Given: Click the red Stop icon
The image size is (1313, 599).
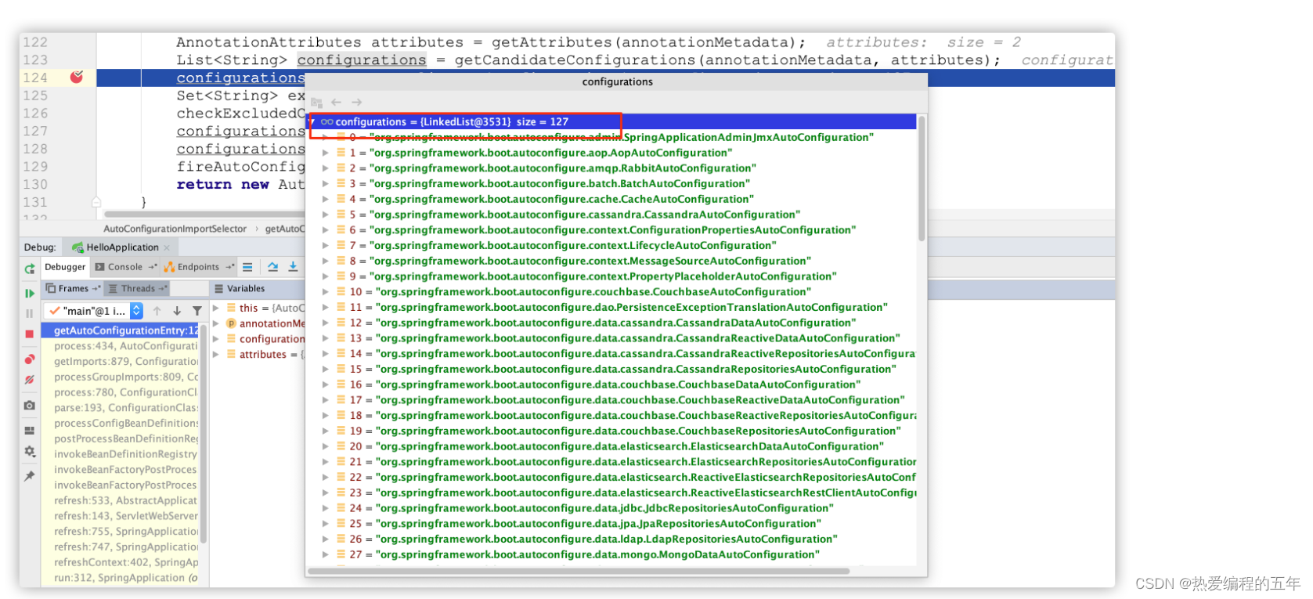Looking at the screenshot, I should point(30,334).
